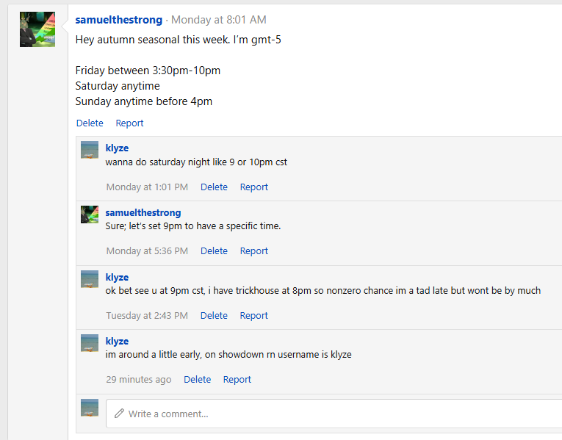Report the comment from Tuesday at 2:43 PM
The width and height of the screenshot is (562, 440).
[x=253, y=316]
